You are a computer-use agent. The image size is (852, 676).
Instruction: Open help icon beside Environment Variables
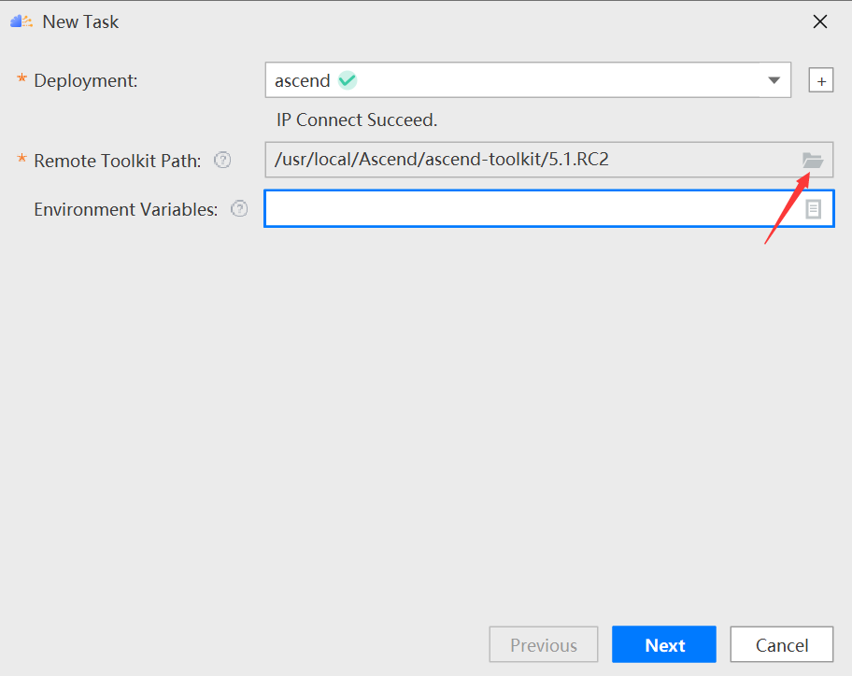point(239,209)
